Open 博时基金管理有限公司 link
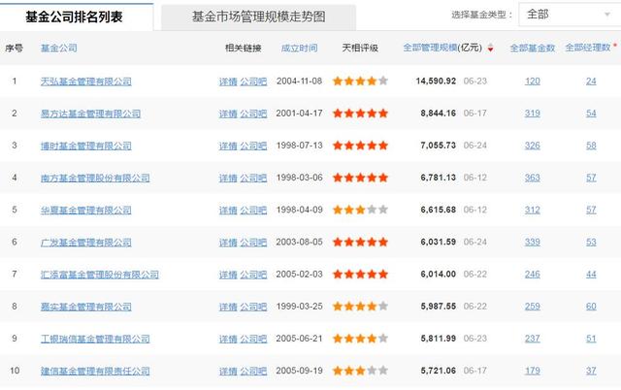The width and height of the screenshot is (621, 390). point(86,146)
